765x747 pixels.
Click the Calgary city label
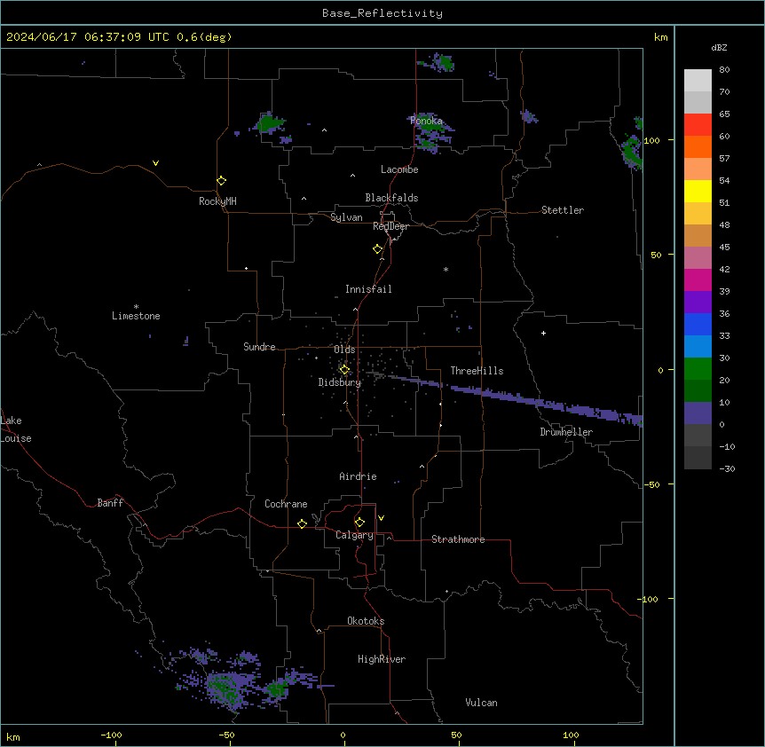point(354,535)
